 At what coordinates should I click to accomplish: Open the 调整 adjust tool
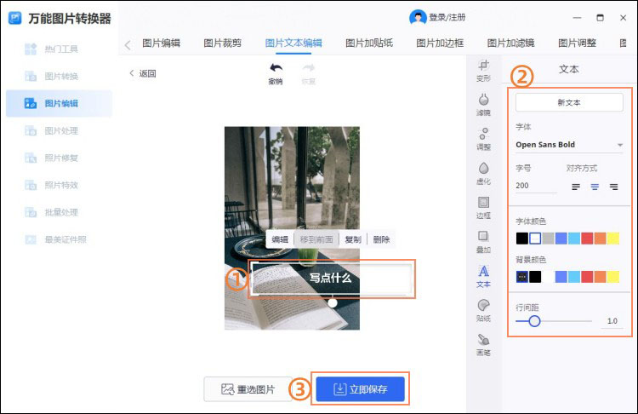tap(483, 139)
